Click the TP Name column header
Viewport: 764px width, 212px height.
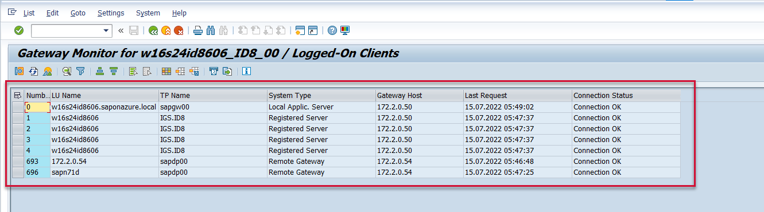point(212,96)
